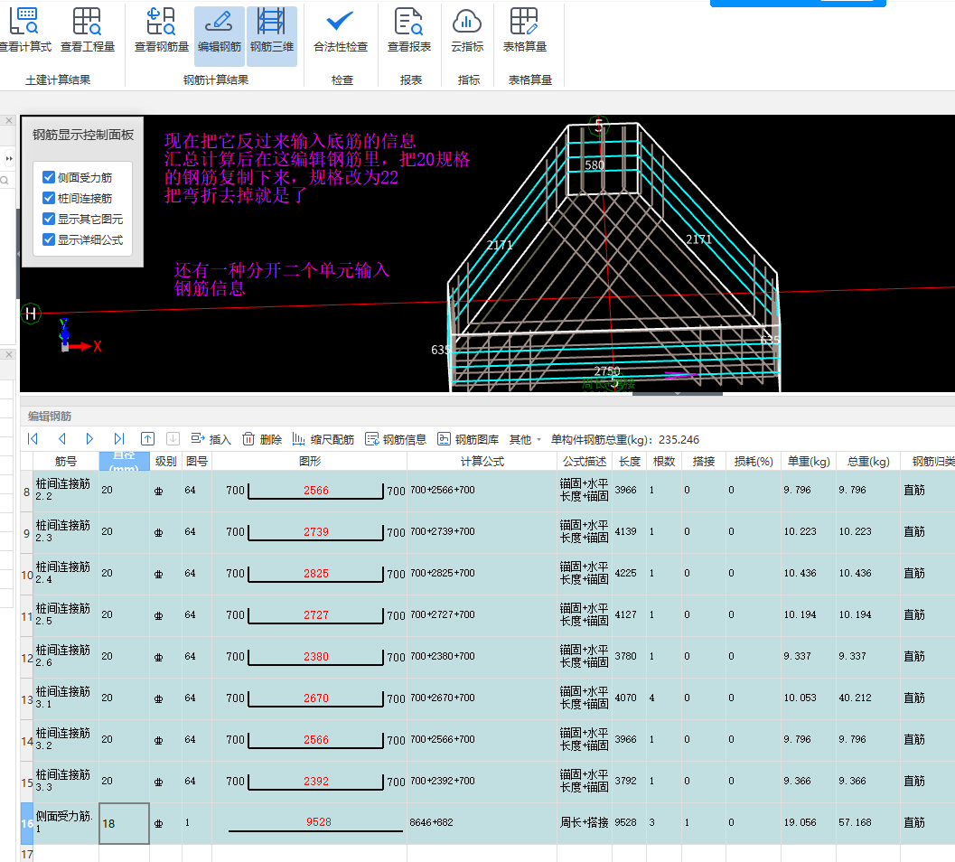Click the 图形 column header
This screenshot has width=955, height=862.
[x=309, y=461]
